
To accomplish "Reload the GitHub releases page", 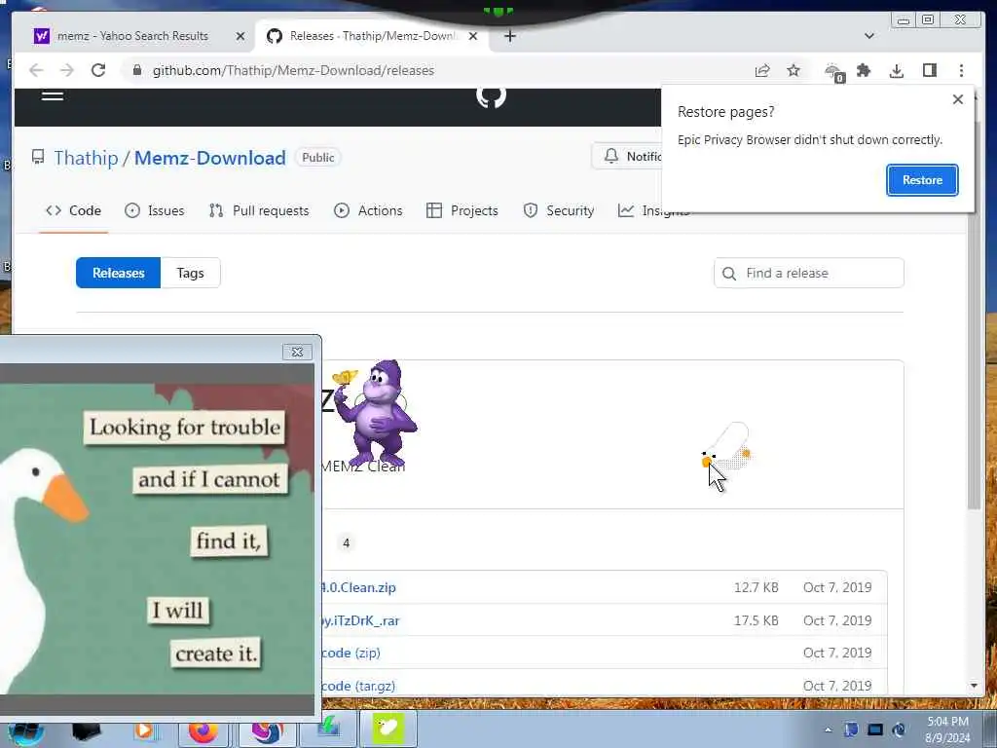I will (x=98, y=70).
